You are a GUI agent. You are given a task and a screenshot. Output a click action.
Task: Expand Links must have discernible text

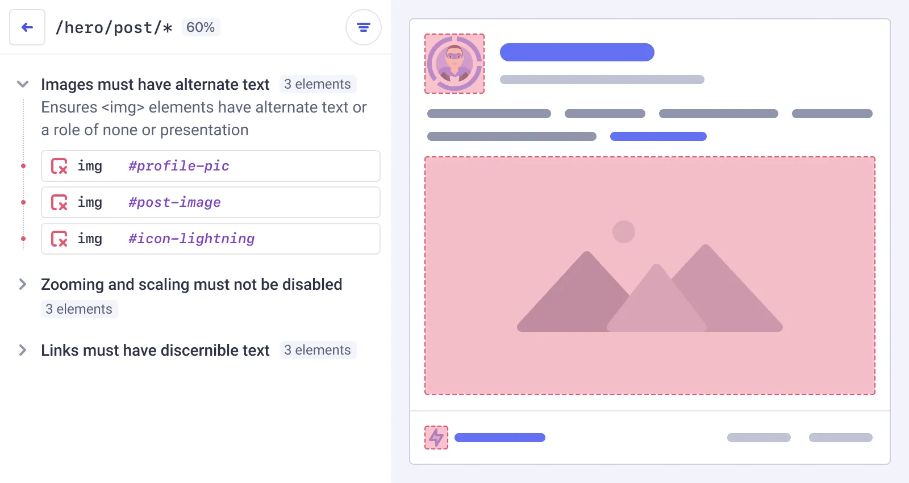click(23, 350)
